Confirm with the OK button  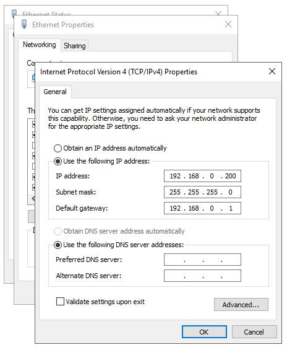(204, 332)
